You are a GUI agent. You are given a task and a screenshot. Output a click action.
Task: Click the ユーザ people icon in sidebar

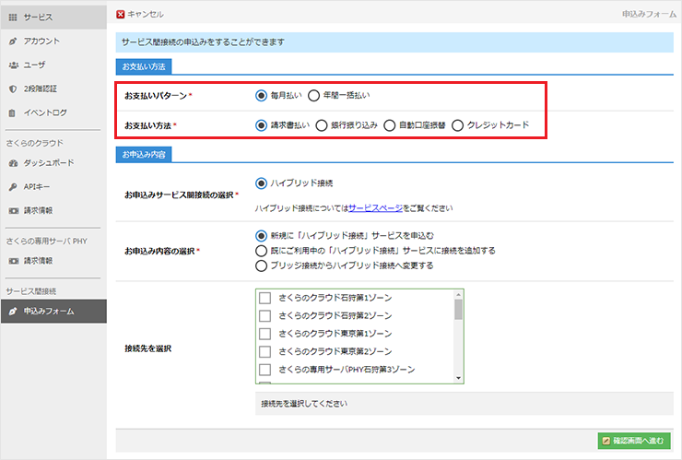point(13,65)
